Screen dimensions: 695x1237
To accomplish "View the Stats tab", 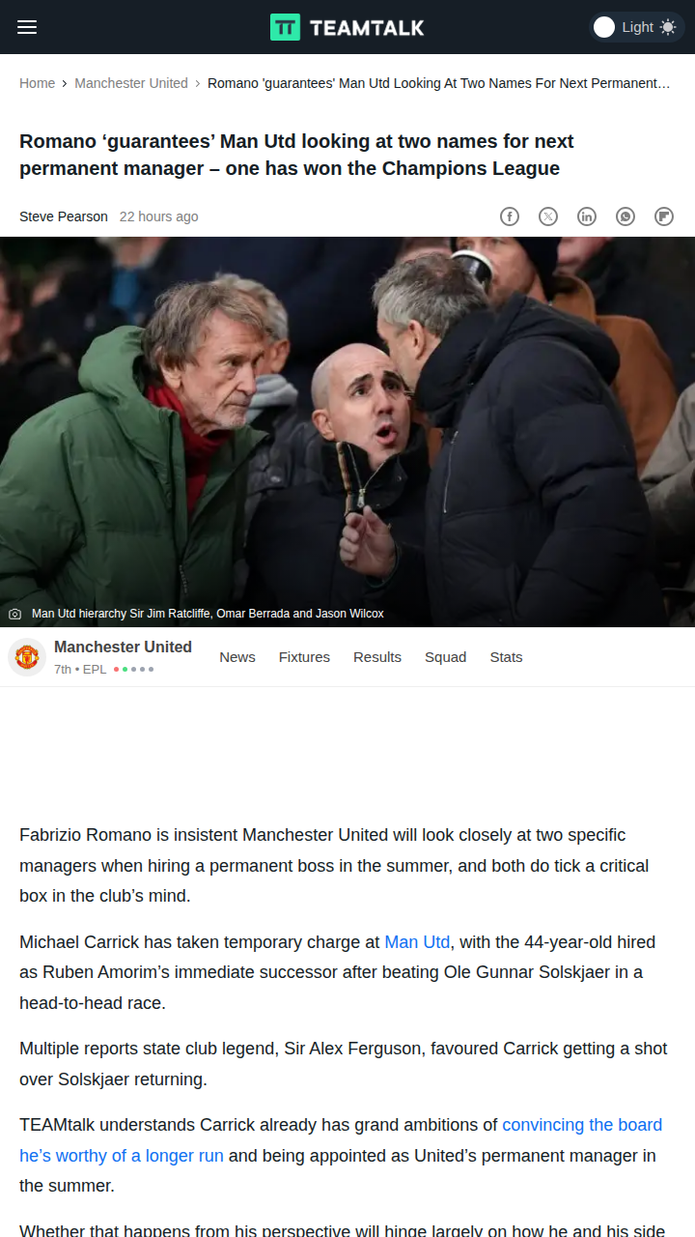I will (x=506, y=657).
